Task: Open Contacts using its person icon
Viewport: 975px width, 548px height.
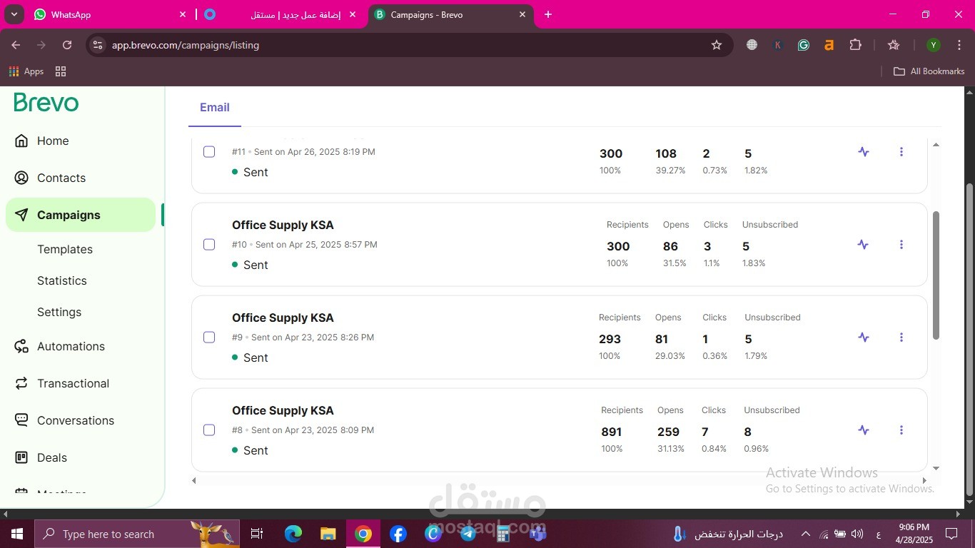Action: coord(22,178)
